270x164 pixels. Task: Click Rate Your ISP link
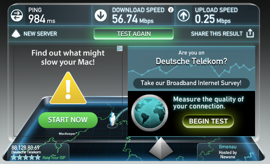(54, 158)
